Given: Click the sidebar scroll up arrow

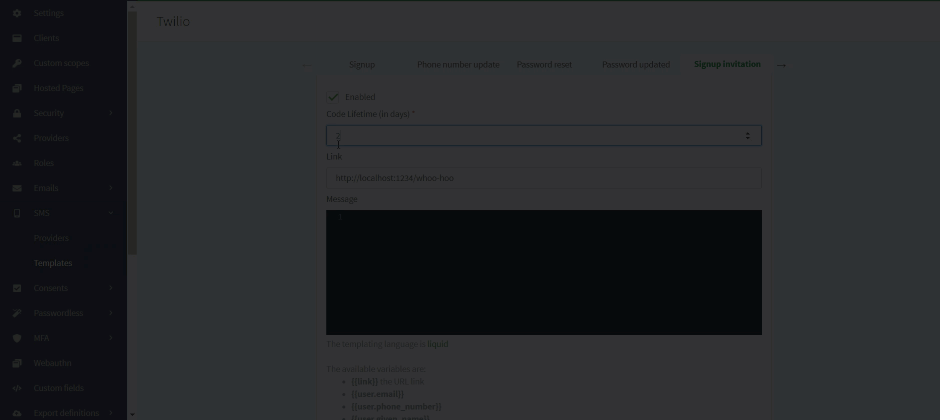Looking at the screenshot, I should [132, 6].
